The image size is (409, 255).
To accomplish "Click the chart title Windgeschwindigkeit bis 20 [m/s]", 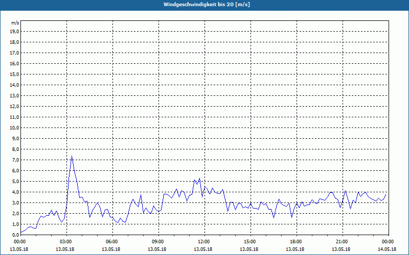I will [207, 5].
